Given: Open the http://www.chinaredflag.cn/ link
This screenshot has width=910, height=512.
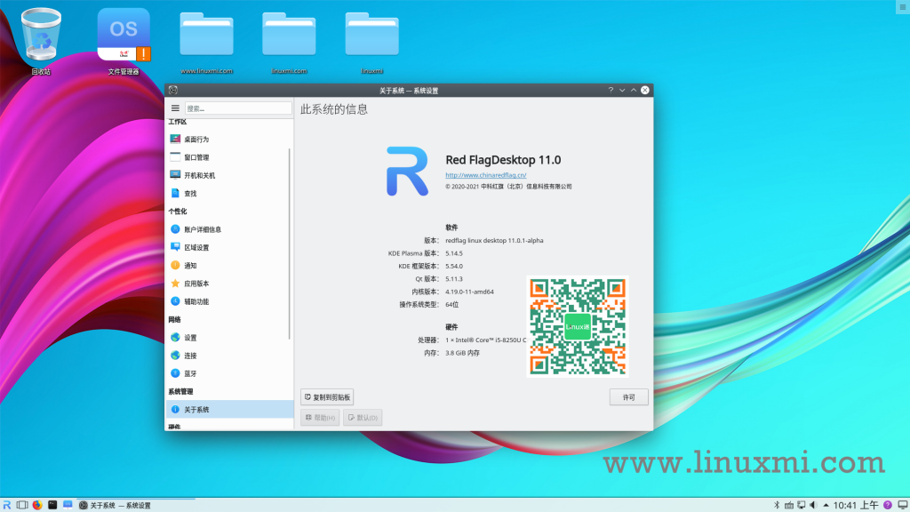Looking at the screenshot, I should click(x=486, y=175).
